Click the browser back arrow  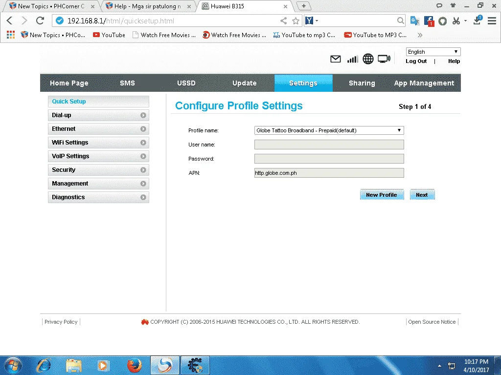point(10,21)
